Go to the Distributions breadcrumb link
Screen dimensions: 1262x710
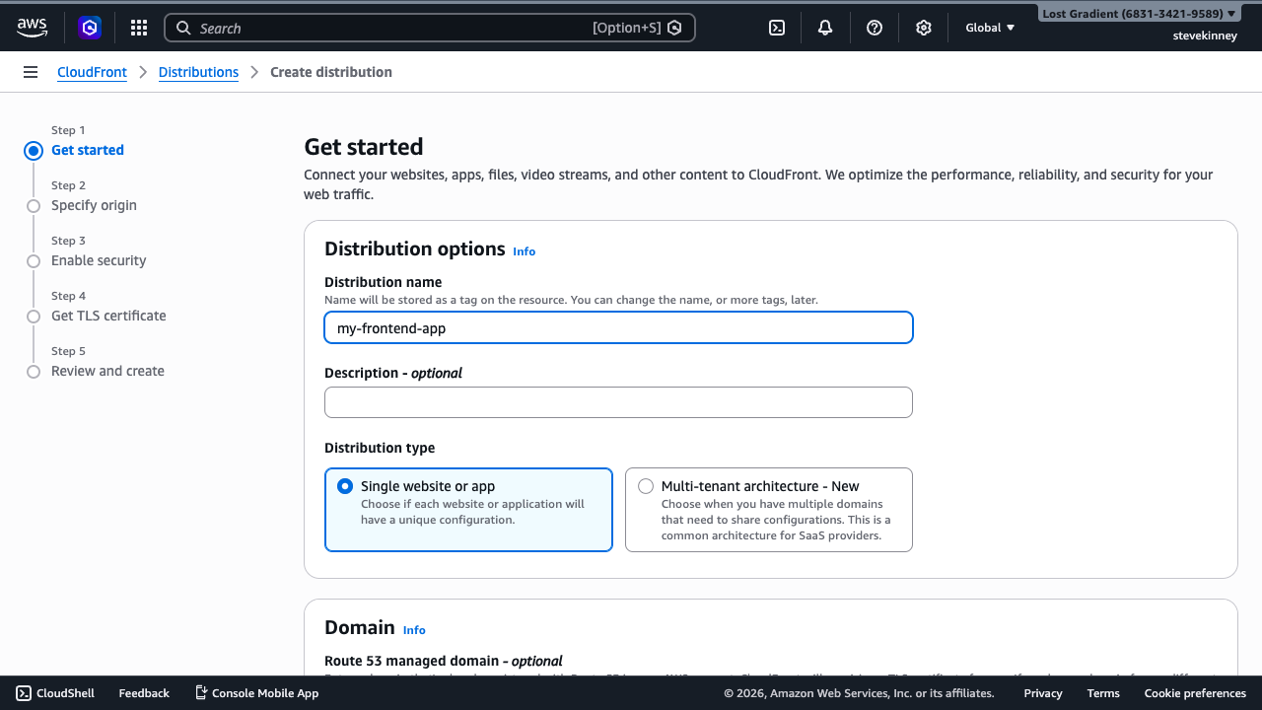click(198, 72)
